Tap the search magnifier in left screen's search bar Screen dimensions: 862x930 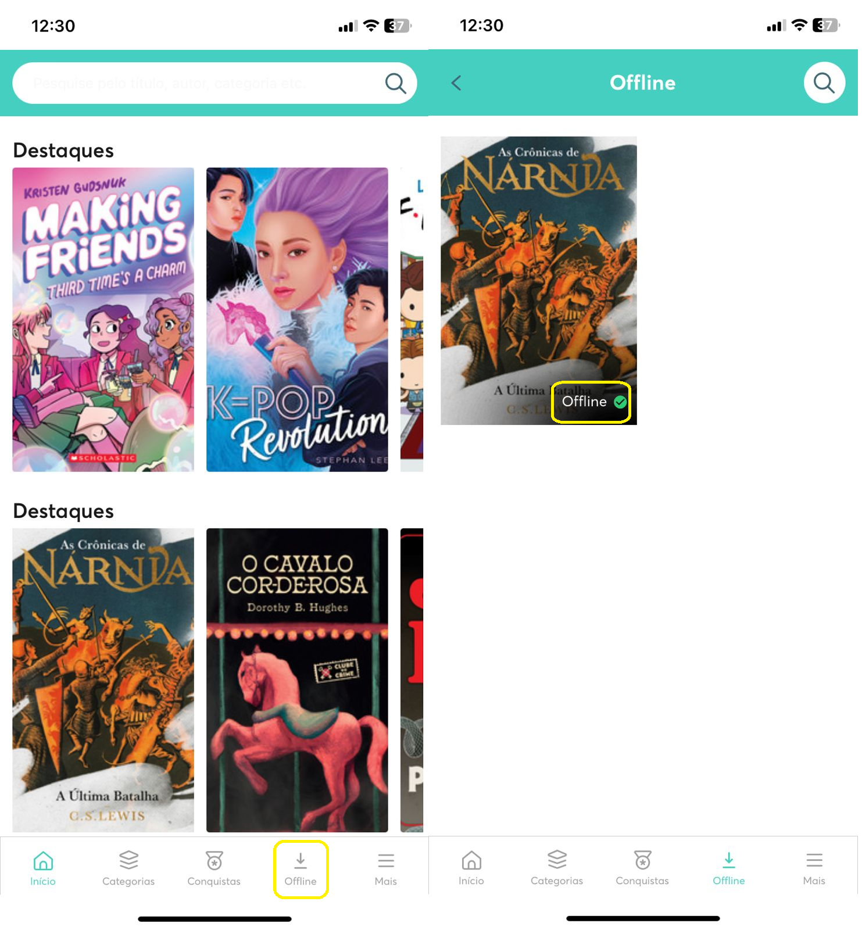click(x=397, y=84)
